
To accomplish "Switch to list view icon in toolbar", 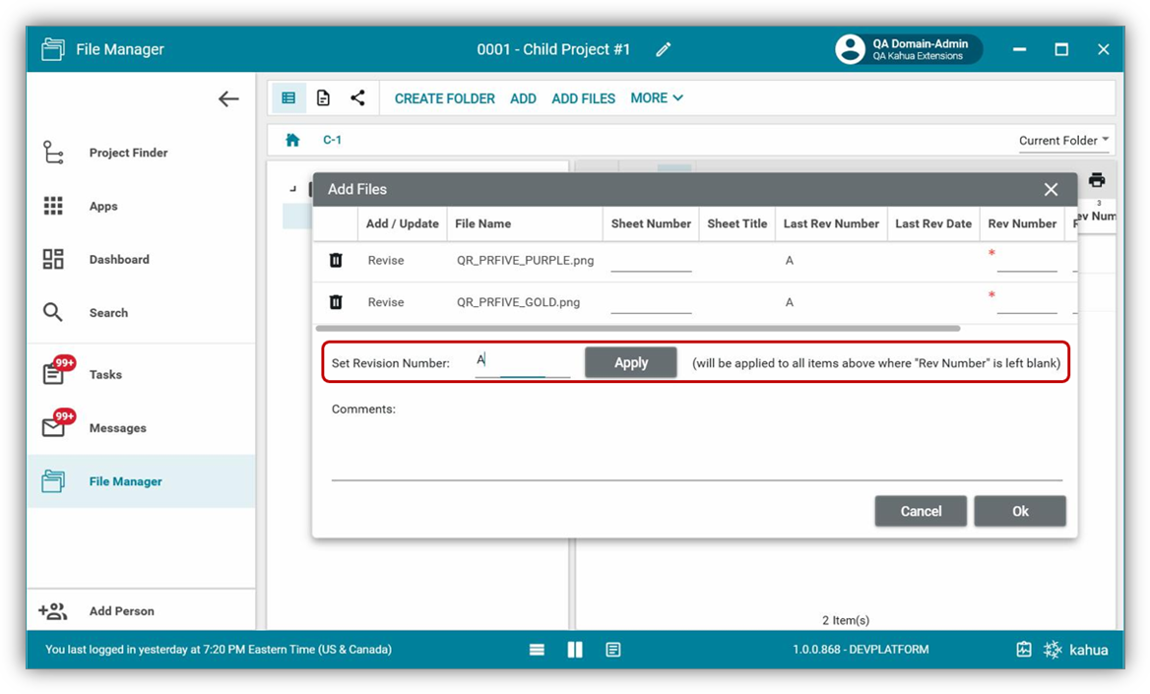I will pos(288,98).
